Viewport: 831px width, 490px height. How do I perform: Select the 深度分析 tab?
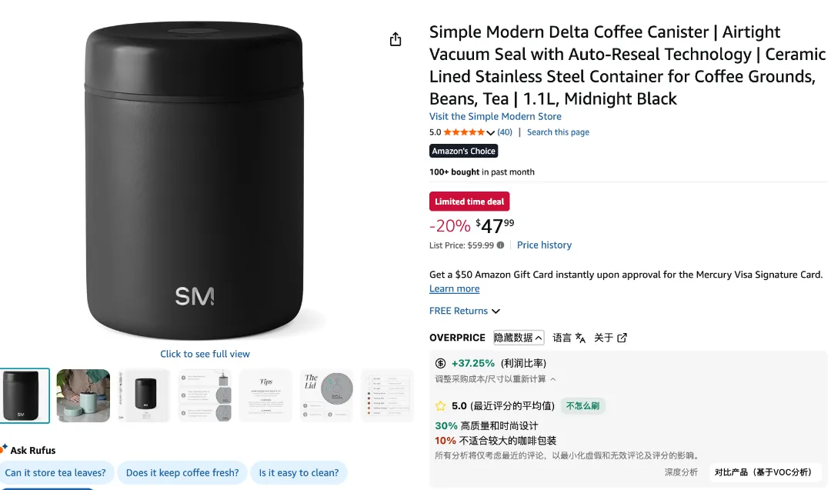[681, 472]
